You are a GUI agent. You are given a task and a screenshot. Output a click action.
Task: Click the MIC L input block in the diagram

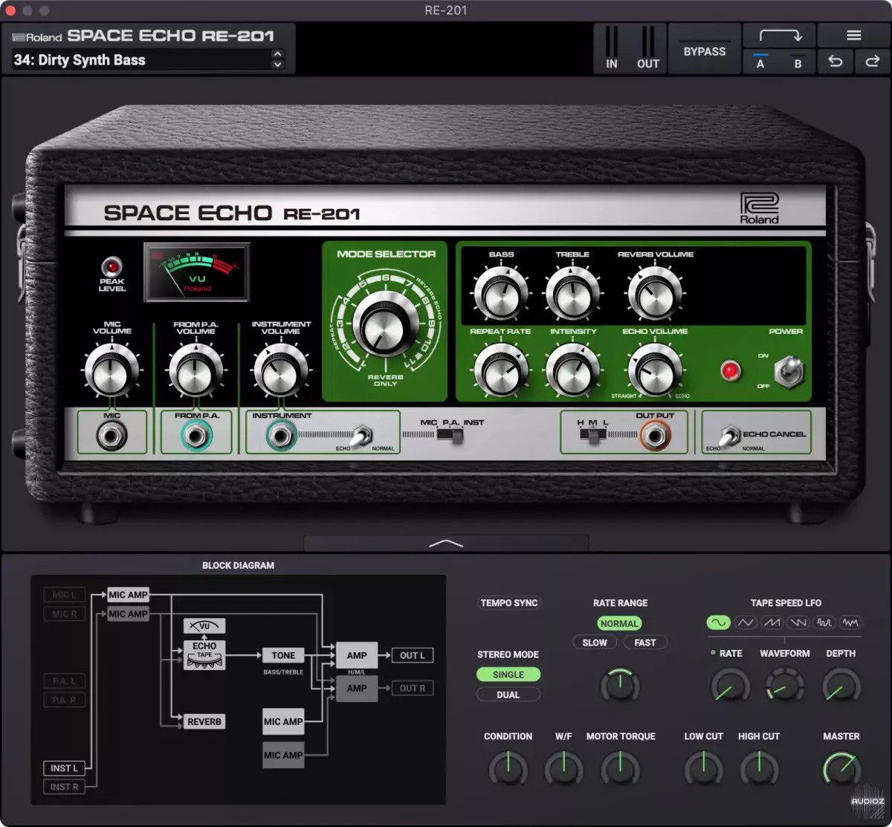pyautogui.click(x=65, y=594)
